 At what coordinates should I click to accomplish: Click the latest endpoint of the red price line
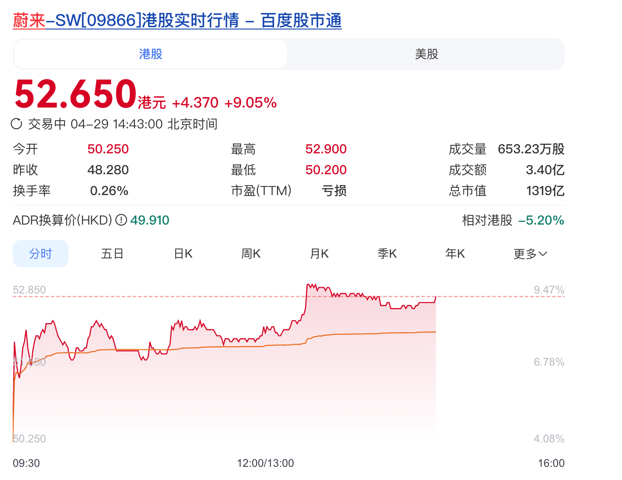point(435,297)
